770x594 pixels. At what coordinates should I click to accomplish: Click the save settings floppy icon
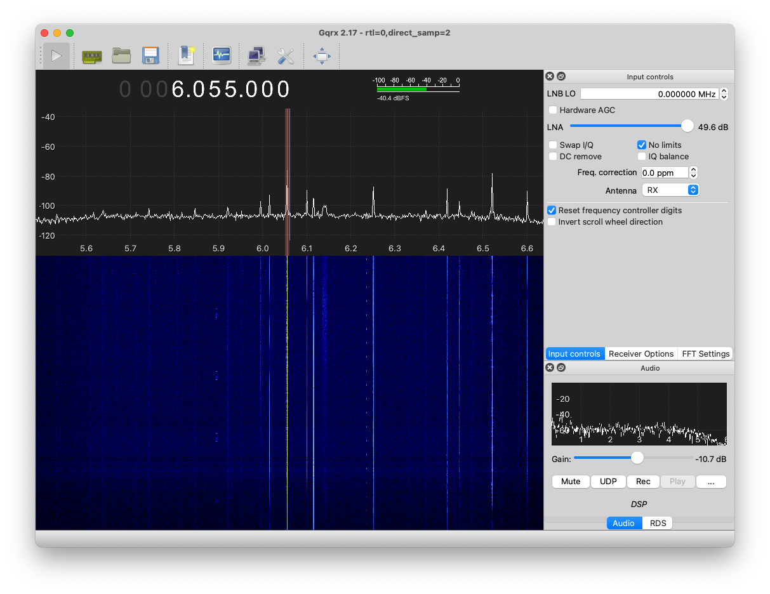[150, 56]
